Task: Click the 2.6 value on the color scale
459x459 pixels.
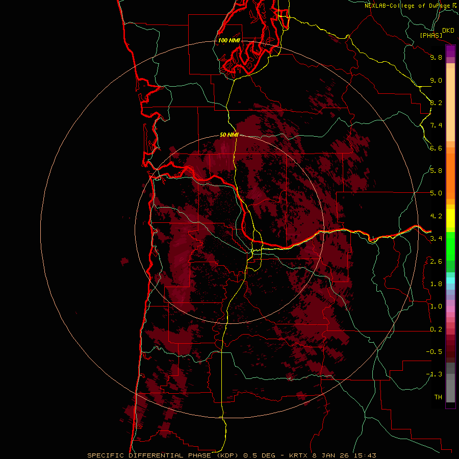Action: tap(436, 262)
